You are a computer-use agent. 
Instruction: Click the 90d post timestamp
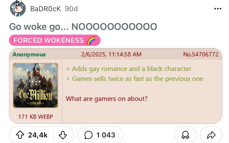(x=71, y=9)
